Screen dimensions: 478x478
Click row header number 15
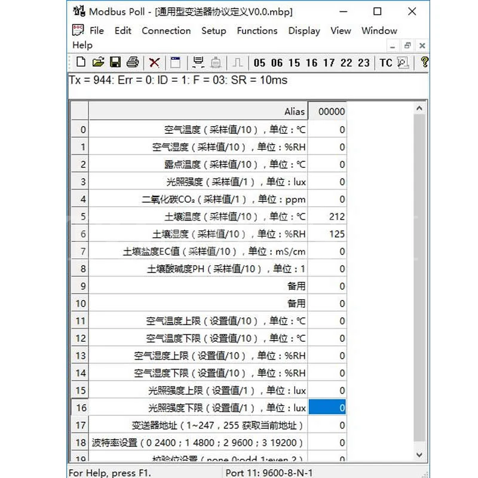(80, 390)
